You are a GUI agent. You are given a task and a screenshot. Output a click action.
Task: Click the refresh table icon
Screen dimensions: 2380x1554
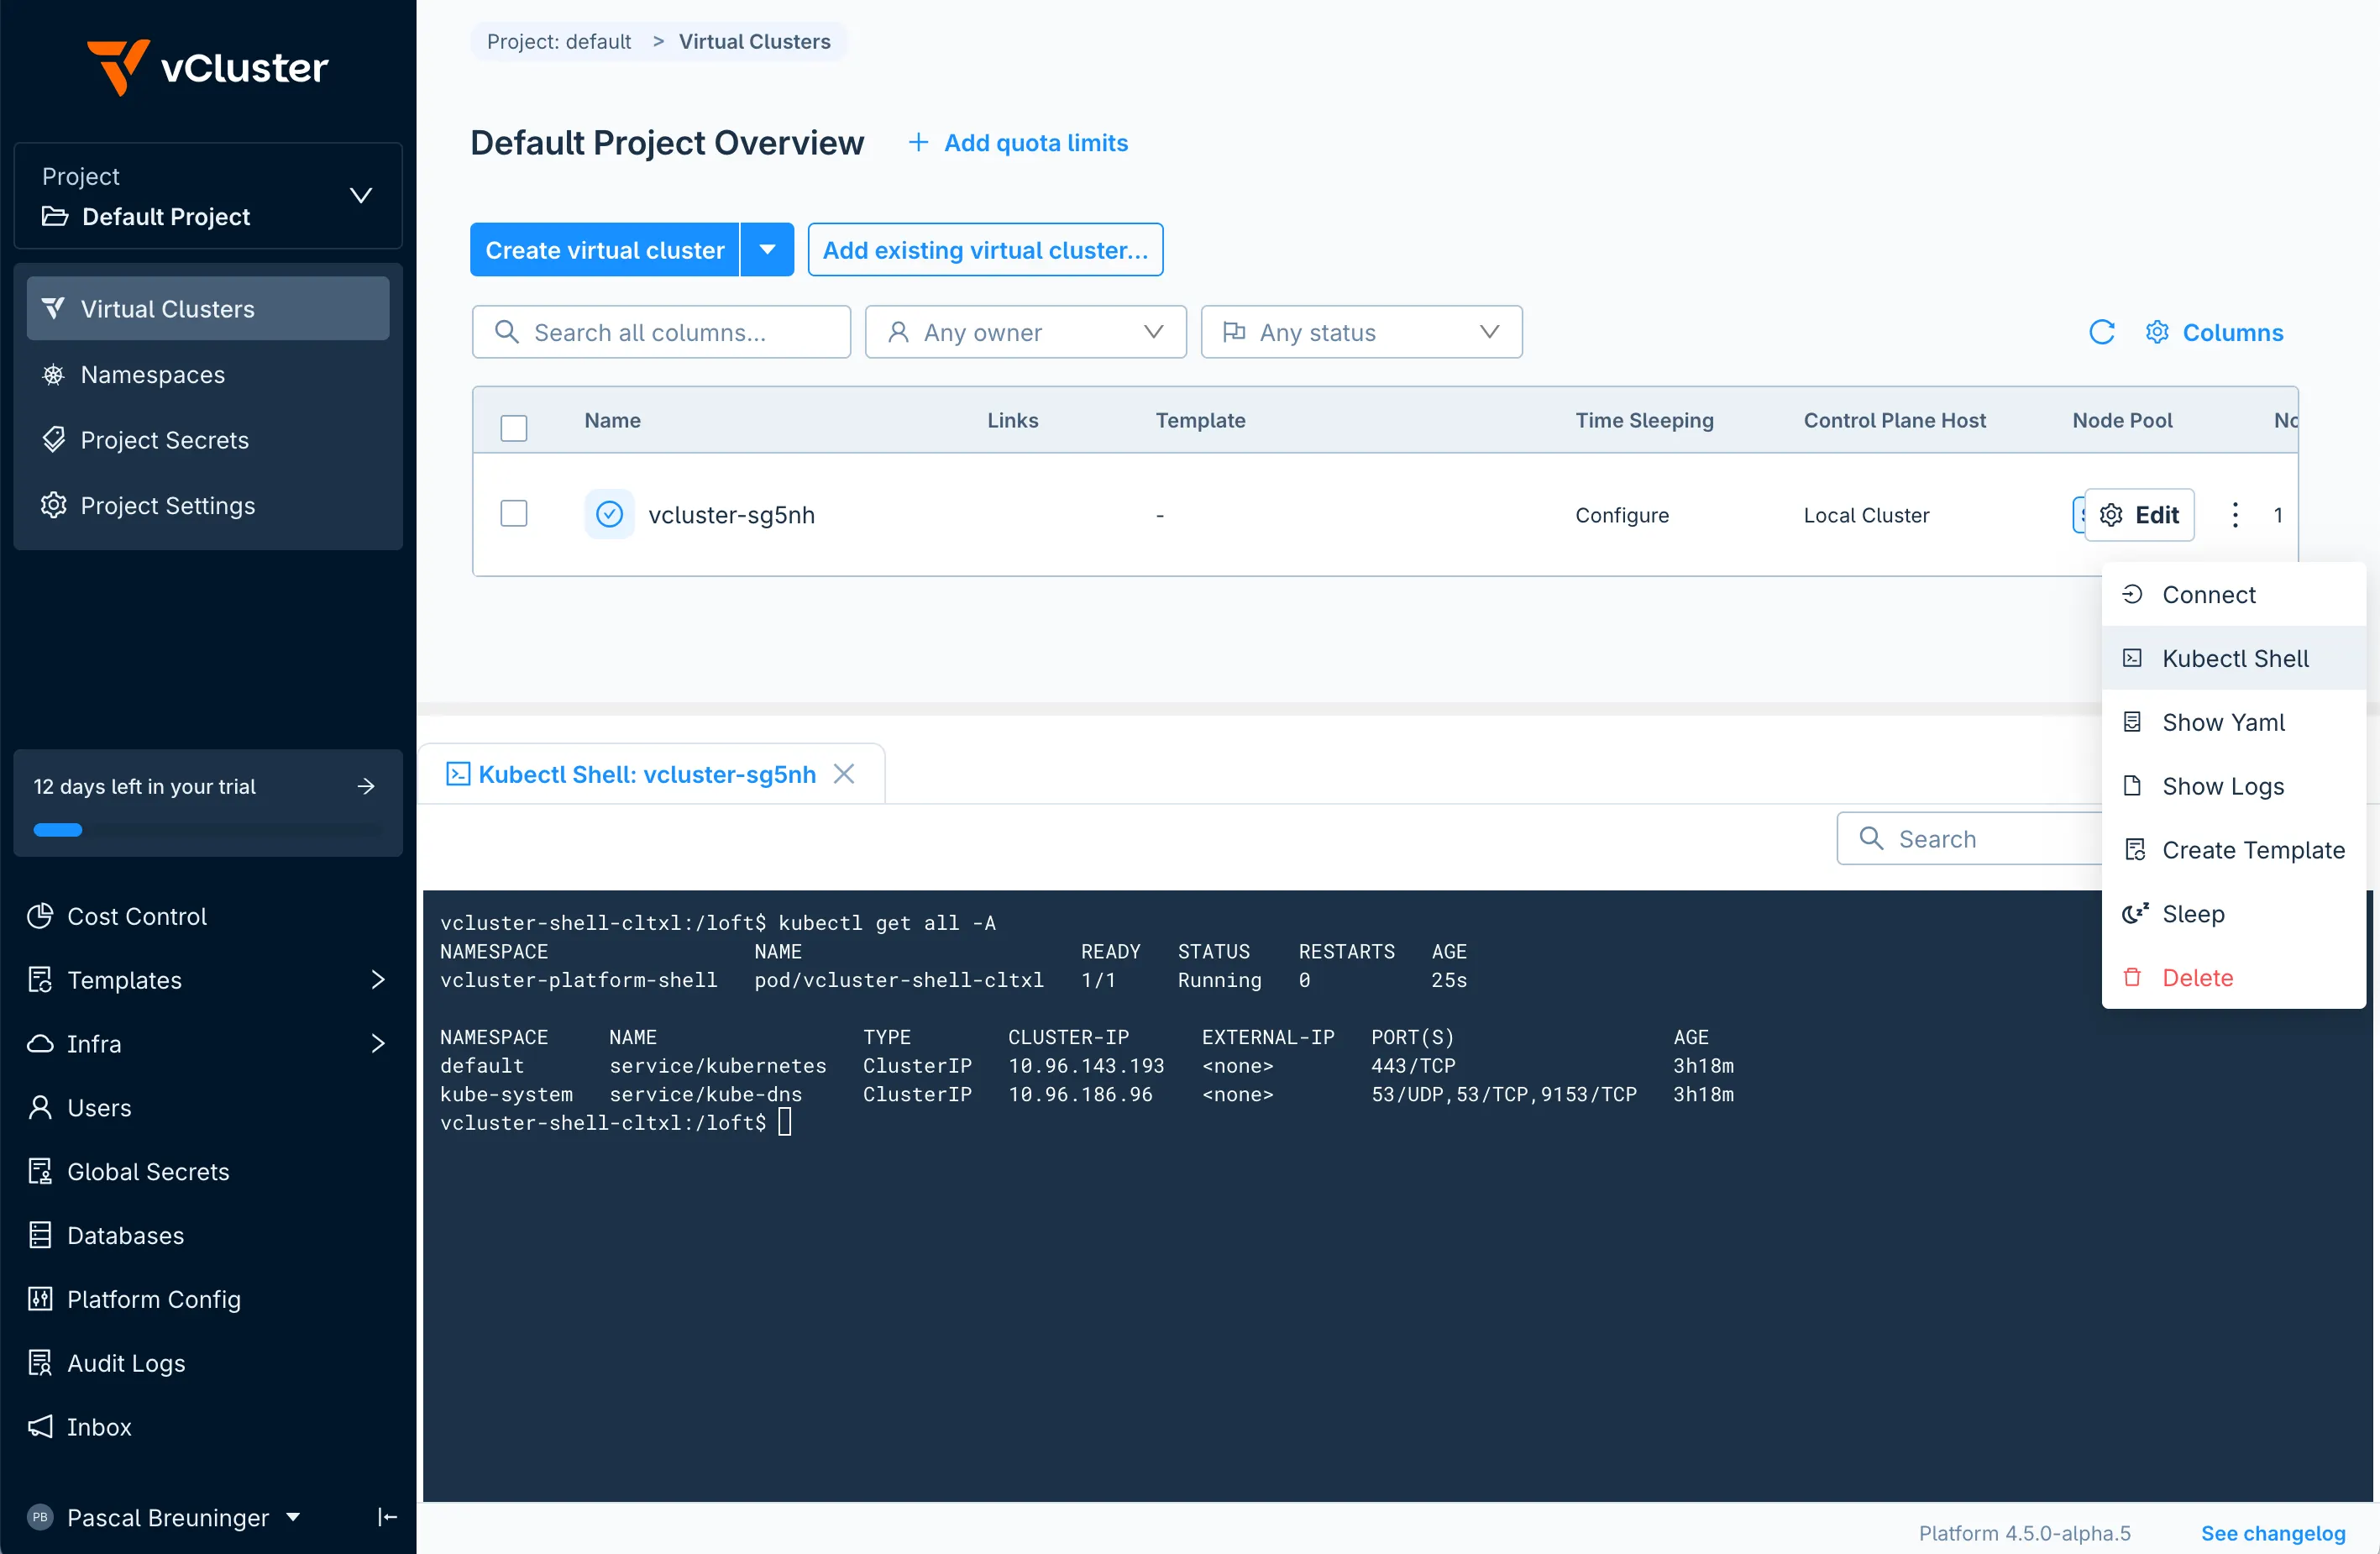tap(2101, 332)
